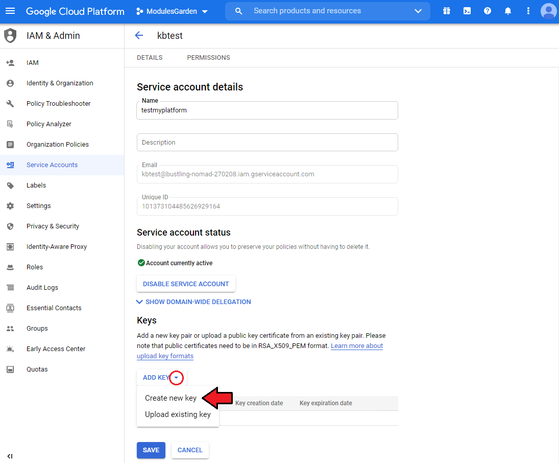The width and height of the screenshot is (559, 463).
Task: Expand SHOW DOMAIN-WIDE DELEGATION
Action: (x=193, y=302)
